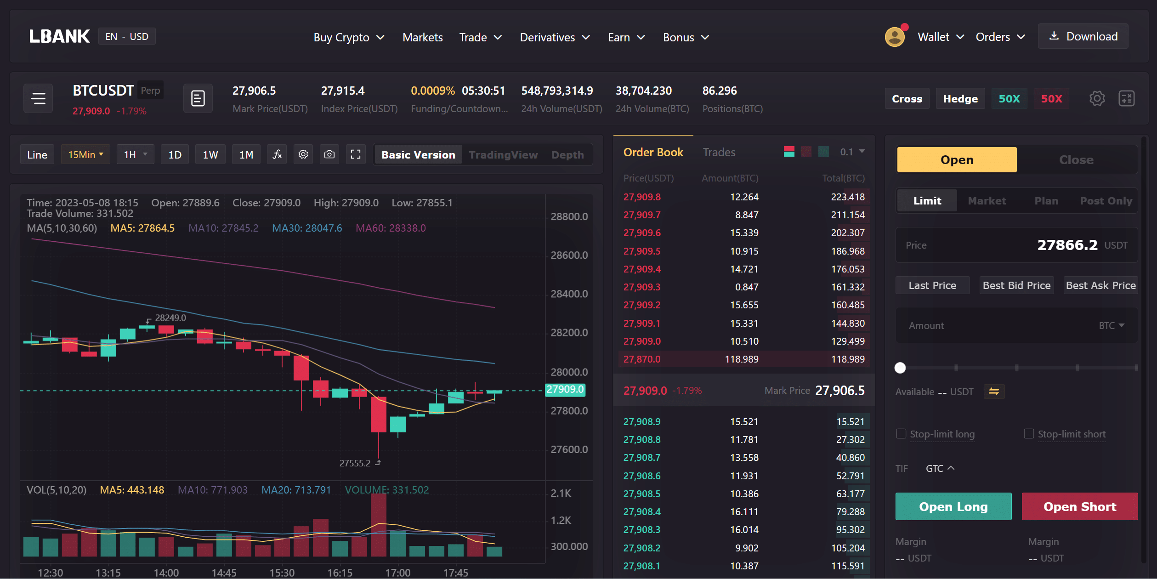Show only sell orders in order book

tap(806, 152)
